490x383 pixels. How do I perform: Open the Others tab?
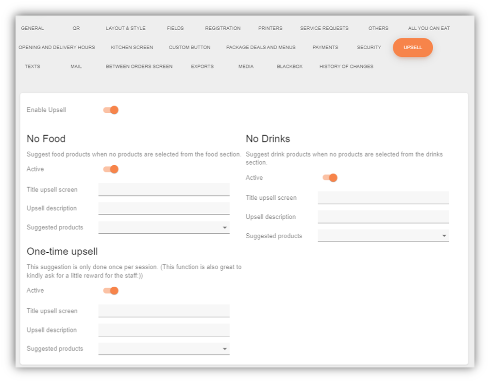pos(378,28)
